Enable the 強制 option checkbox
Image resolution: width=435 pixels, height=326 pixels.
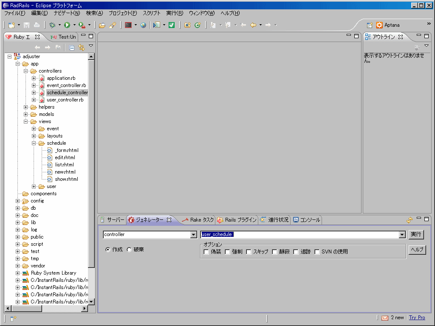pyautogui.click(x=228, y=251)
